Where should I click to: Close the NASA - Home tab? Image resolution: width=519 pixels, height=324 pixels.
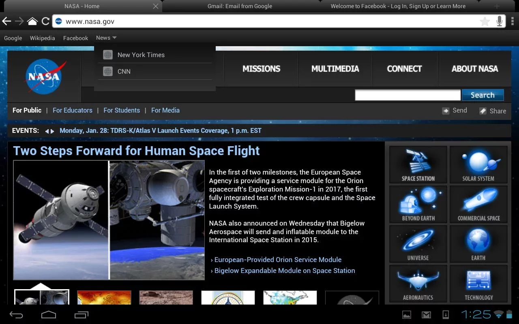coord(156,6)
